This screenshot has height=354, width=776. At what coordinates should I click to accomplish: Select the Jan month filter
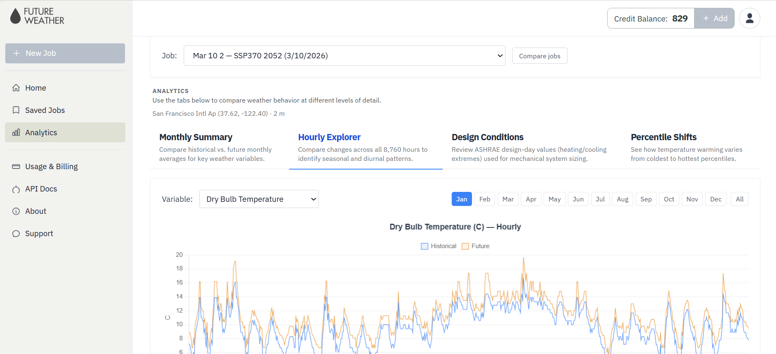[x=462, y=199]
